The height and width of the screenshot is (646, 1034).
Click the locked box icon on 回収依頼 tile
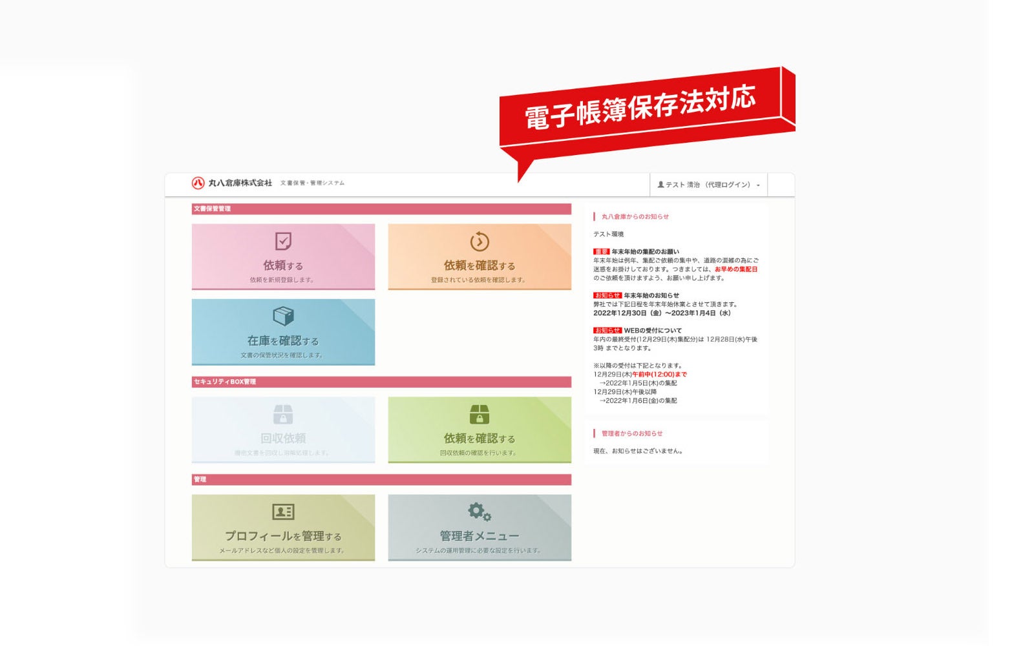click(x=283, y=414)
